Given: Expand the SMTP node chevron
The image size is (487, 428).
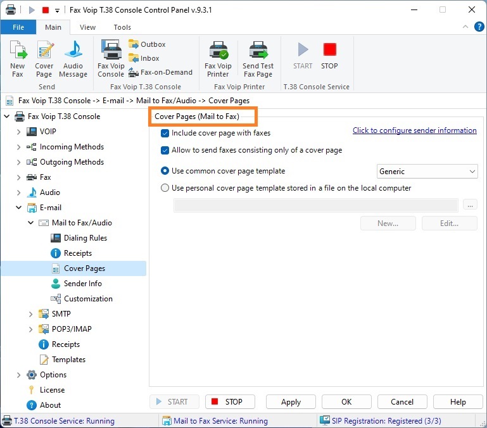Looking at the screenshot, I should [x=31, y=314].
